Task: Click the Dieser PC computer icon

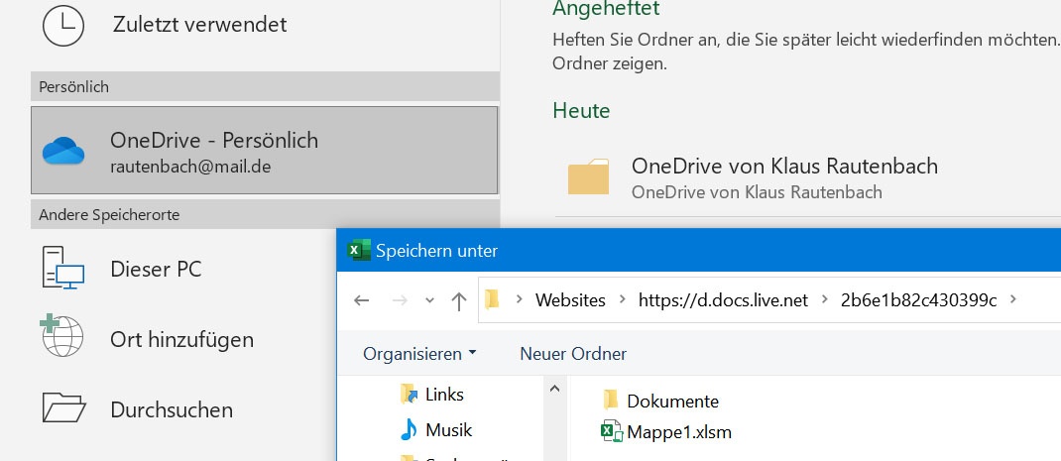Action: coord(63,268)
